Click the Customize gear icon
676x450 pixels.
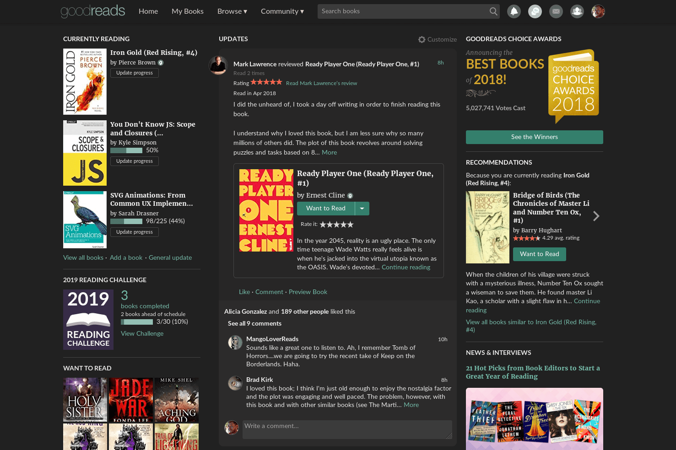click(x=422, y=40)
